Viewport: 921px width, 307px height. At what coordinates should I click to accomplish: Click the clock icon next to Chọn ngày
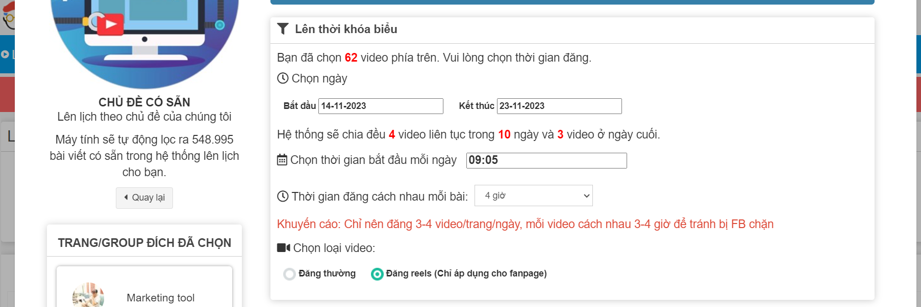pos(283,78)
